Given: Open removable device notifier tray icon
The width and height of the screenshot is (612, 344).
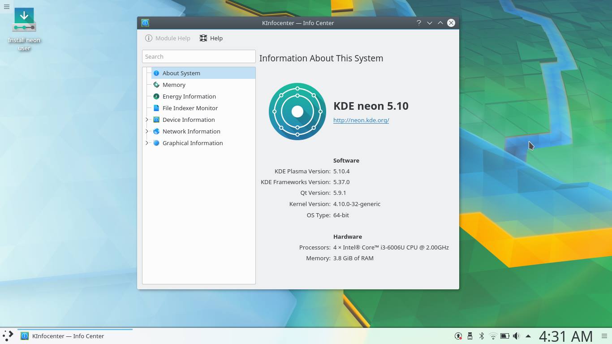Looking at the screenshot, I should point(470,336).
